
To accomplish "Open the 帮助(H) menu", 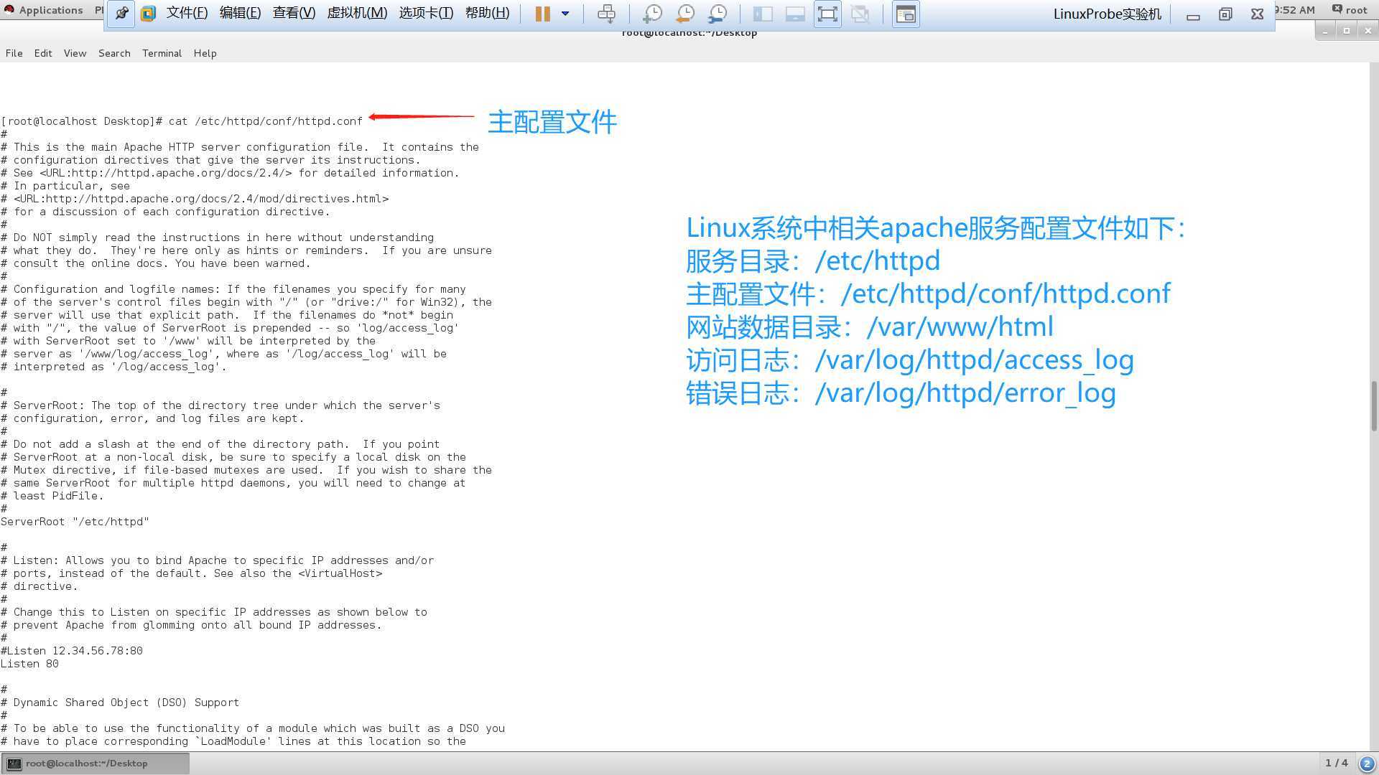I will (x=487, y=14).
